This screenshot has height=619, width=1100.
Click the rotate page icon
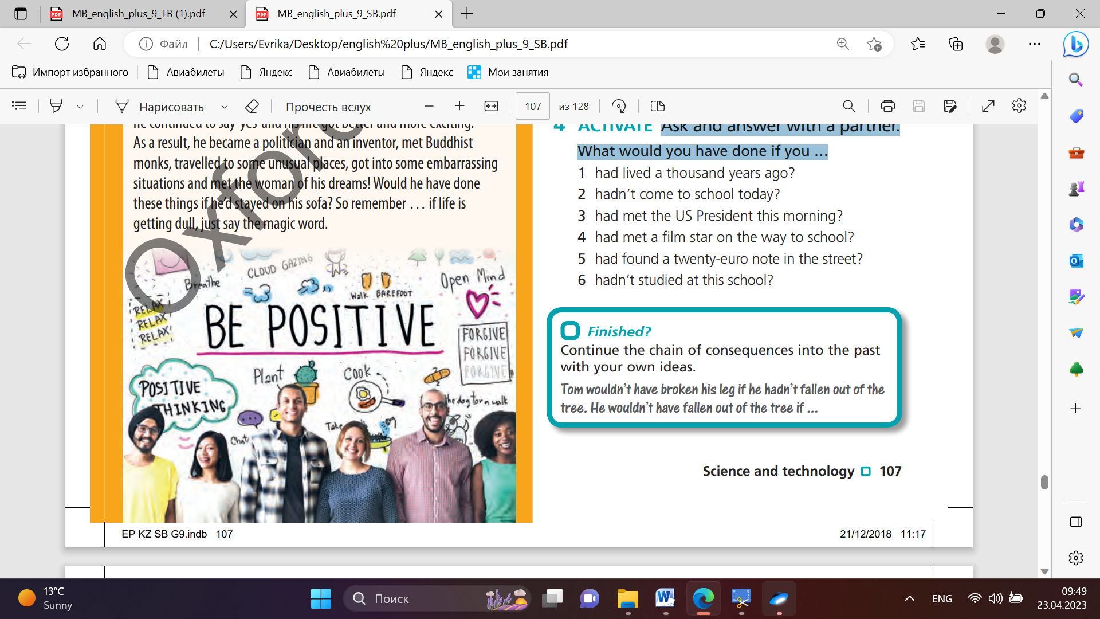pyautogui.click(x=619, y=106)
